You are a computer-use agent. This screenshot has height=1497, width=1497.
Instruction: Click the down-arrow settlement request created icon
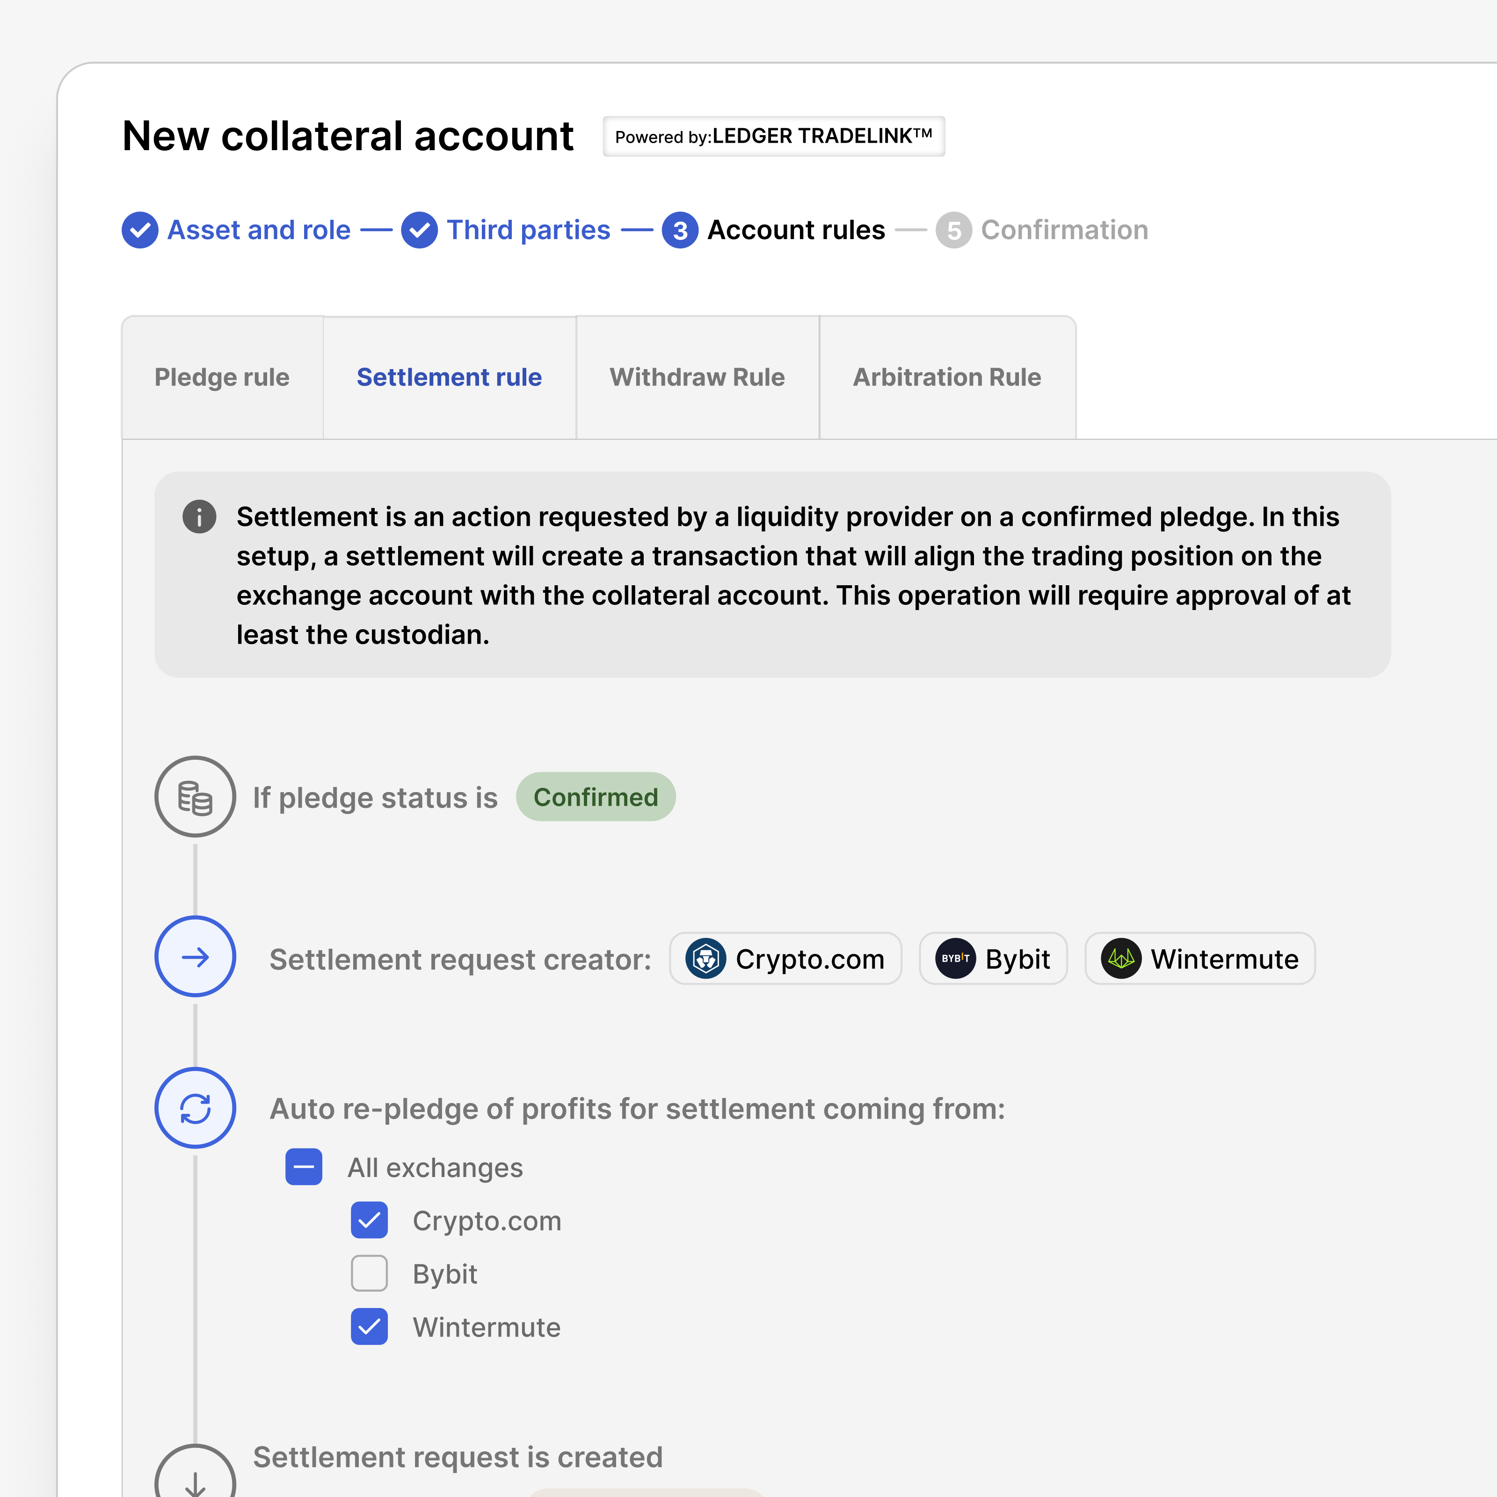pyautogui.click(x=195, y=1472)
